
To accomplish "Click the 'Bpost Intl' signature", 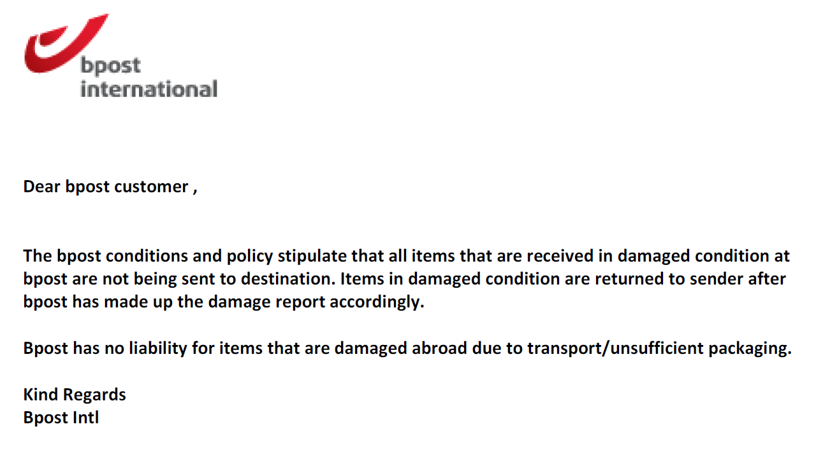I will click(61, 418).
